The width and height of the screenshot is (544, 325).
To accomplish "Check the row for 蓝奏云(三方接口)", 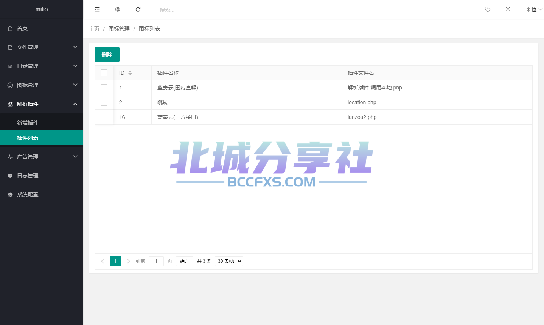I will point(104,117).
